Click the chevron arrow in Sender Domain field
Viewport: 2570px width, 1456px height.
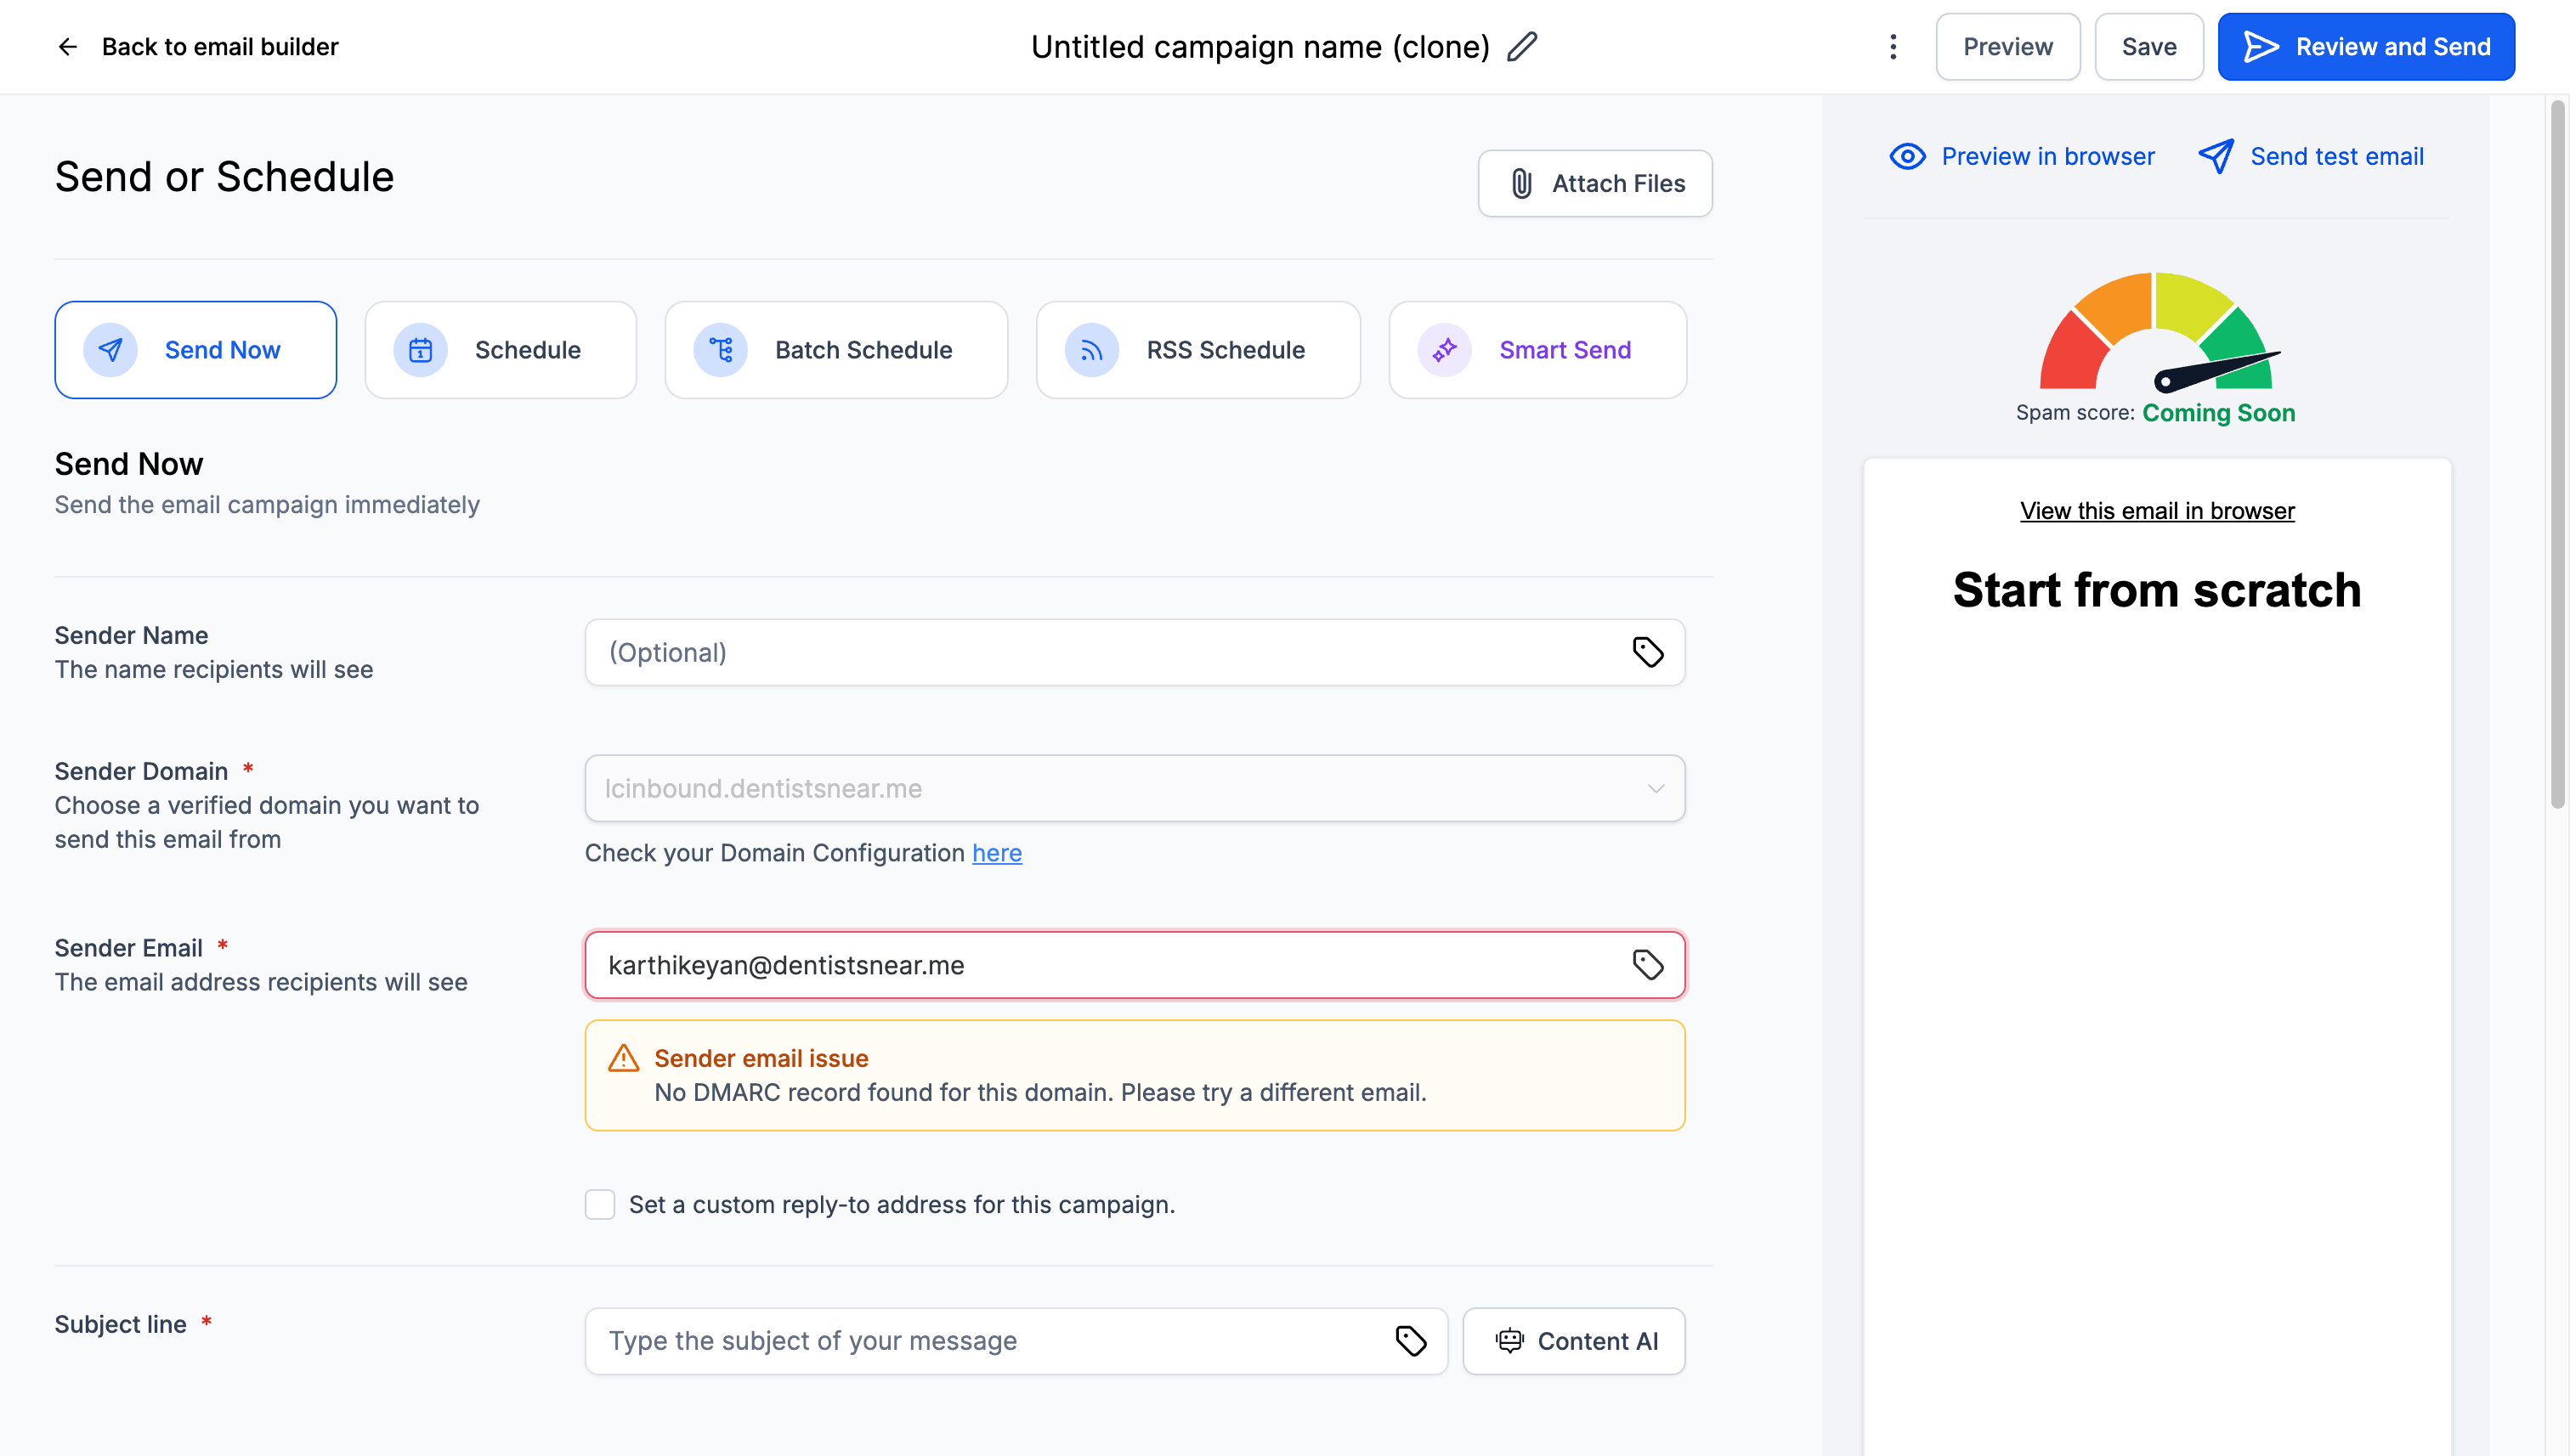[1656, 788]
